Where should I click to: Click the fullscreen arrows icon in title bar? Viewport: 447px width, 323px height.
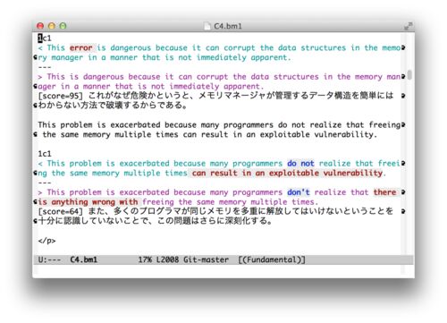(x=408, y=26)
